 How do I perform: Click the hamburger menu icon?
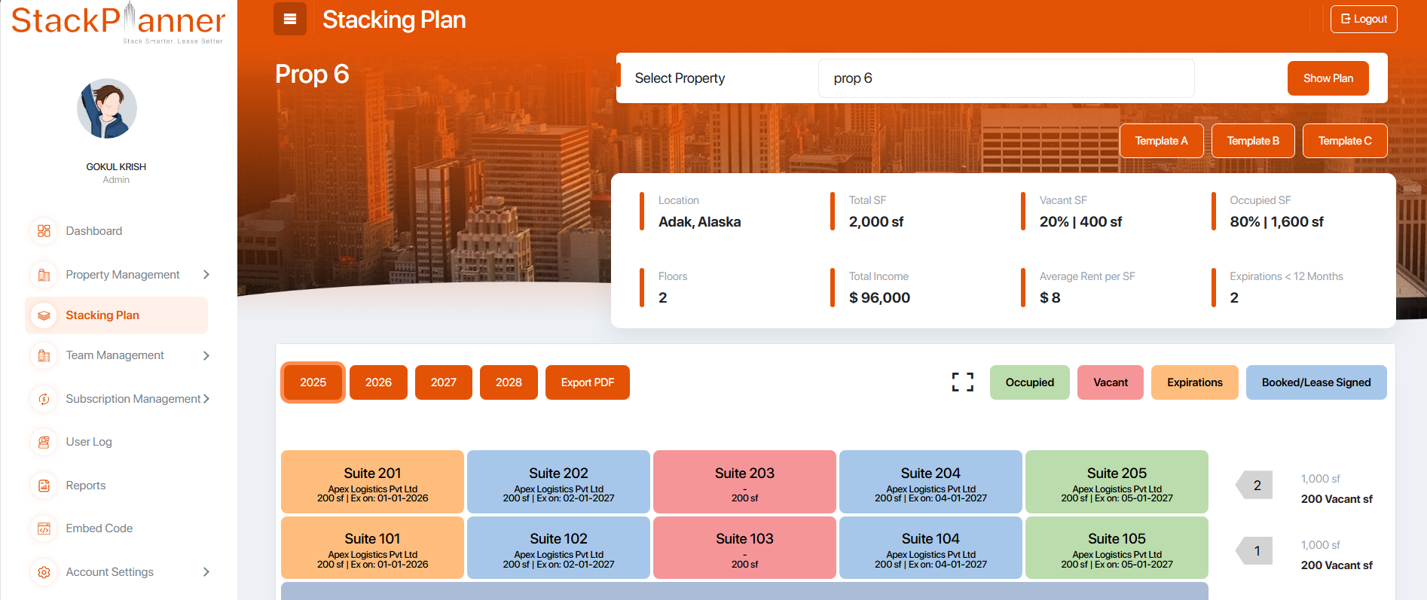coord(290,20)
